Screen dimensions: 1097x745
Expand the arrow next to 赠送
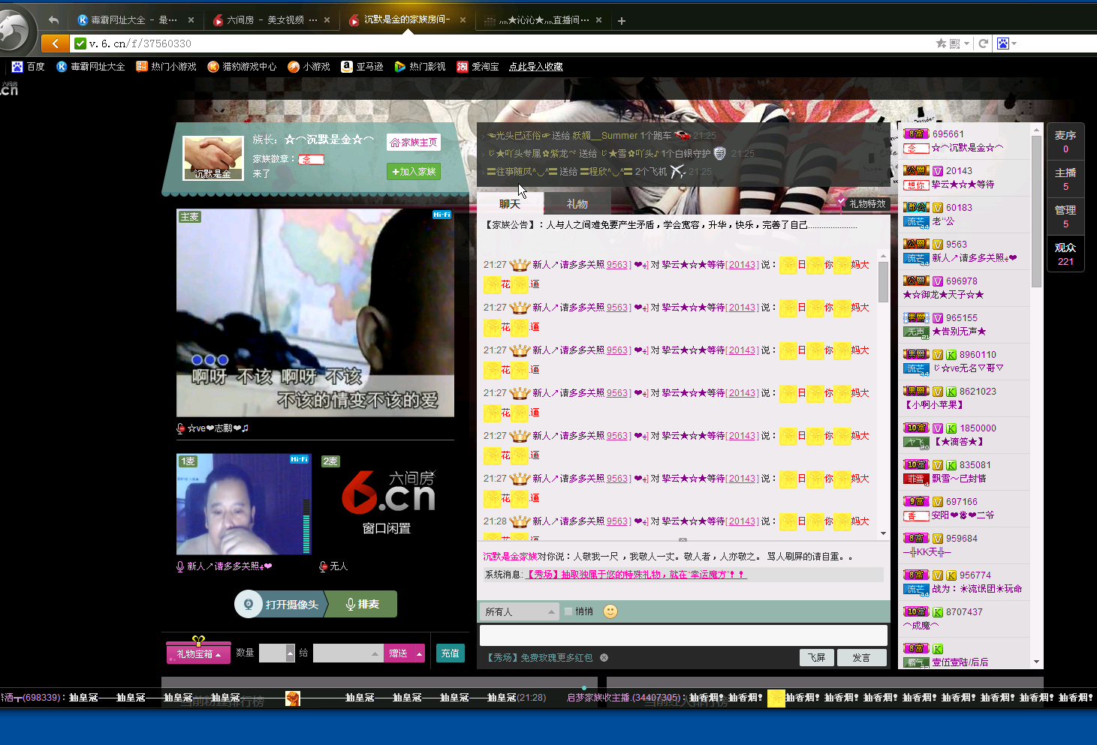pos(420,653)
